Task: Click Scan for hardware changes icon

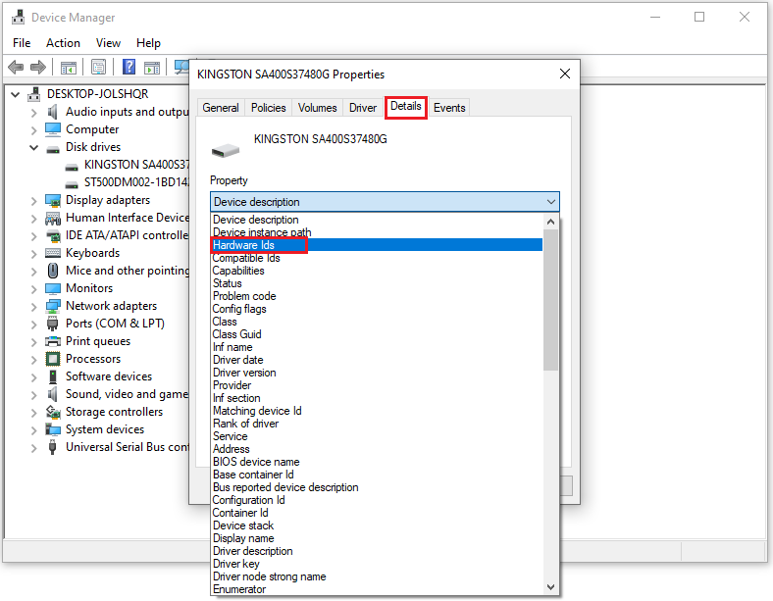Action: click(x=181, y=67)
